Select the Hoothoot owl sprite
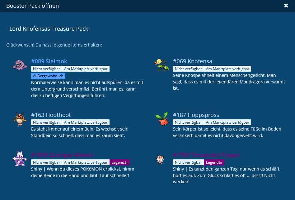 [20, 118]
